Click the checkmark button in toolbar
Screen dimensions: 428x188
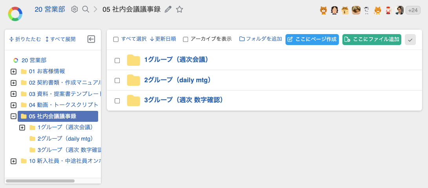pos(410,40)
